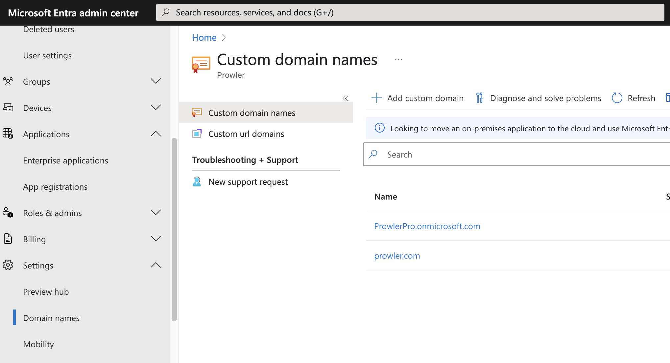
Task: Collapse the Applications section
Action: [x=156, y=134]
